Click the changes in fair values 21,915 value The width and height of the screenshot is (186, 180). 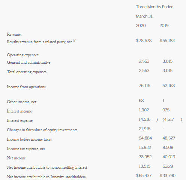(145, 129)
